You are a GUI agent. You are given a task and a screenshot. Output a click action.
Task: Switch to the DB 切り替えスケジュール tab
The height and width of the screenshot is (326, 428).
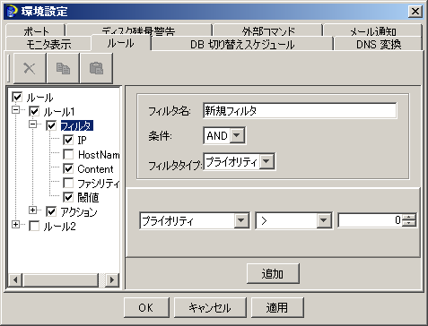coord(242,44)
